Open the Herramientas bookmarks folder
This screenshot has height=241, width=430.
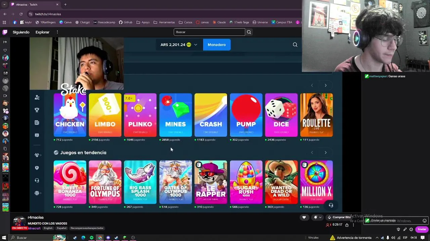(164, 22)
